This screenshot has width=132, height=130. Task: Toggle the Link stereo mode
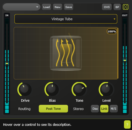tap(104, 109)
